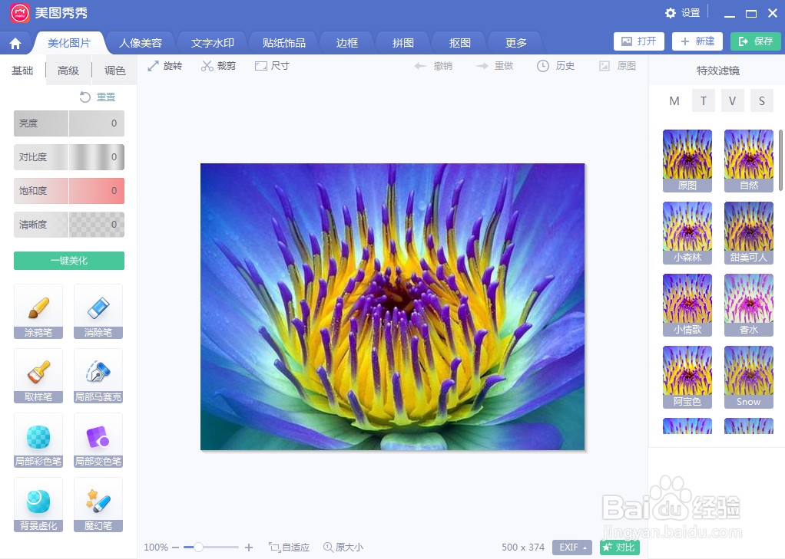Screen dimensions: 785x559
Task: Activate the 局部马赛克 local mosaic tool
Action: pos(98,376)
